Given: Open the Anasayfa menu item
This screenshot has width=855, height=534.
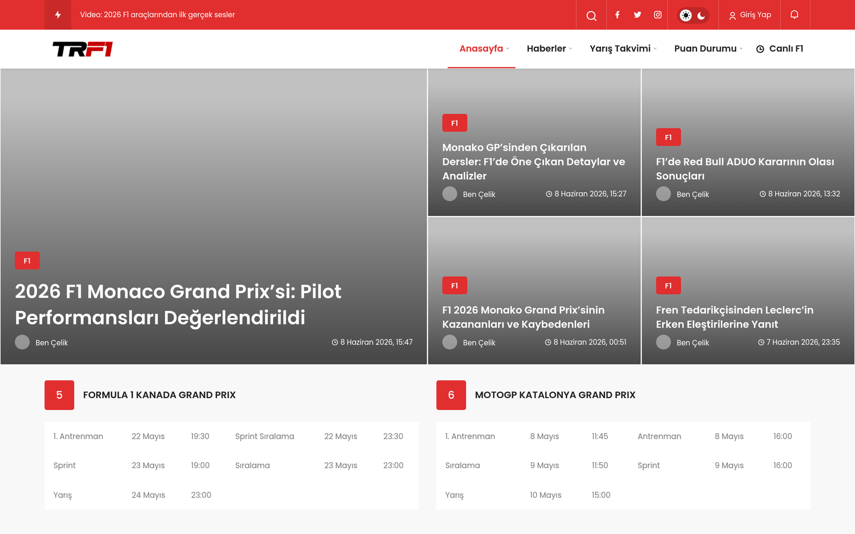Looking at the screenshot, I should pos(482,49).
